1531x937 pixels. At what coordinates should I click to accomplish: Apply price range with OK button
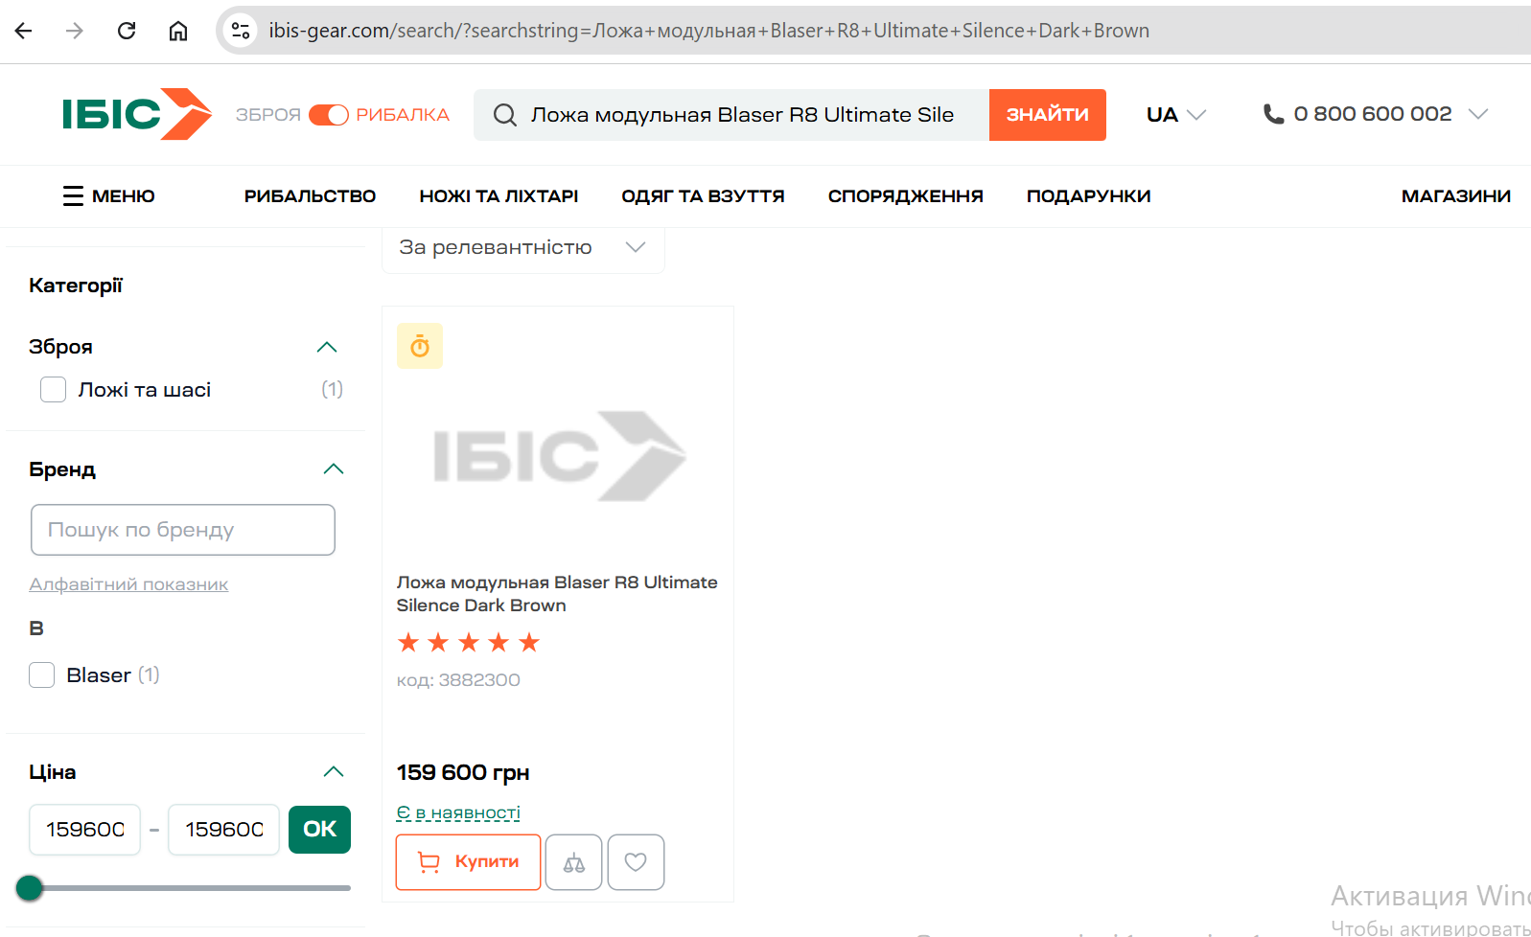point(320,830)
